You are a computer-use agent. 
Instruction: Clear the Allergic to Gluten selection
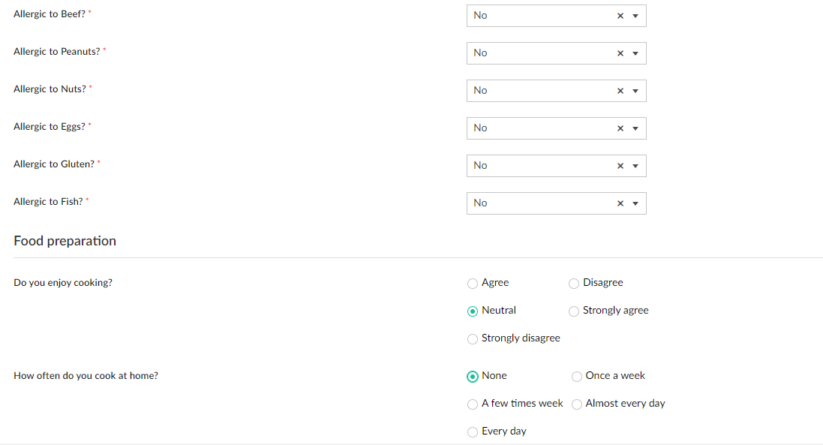click(620, 166)
